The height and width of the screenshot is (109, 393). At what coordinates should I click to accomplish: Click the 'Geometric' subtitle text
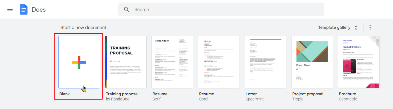pyautogui.click(x=348, y=99)
